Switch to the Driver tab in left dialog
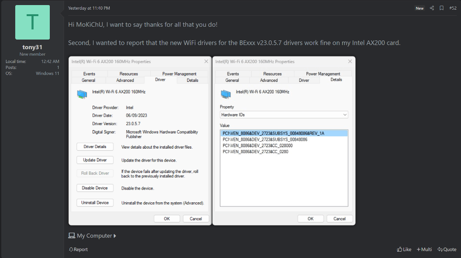 click(x=160, y=80)
